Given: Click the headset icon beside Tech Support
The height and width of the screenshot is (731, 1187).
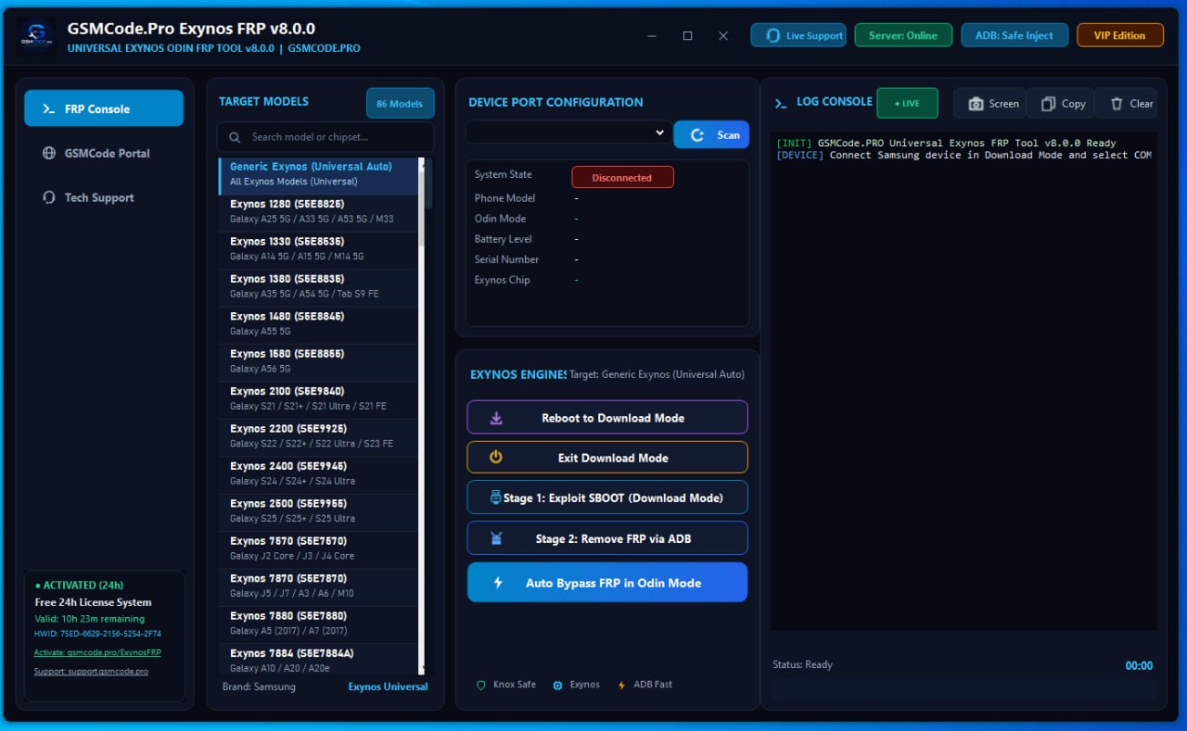Looking at the screenshot, I should click(48, 197).
